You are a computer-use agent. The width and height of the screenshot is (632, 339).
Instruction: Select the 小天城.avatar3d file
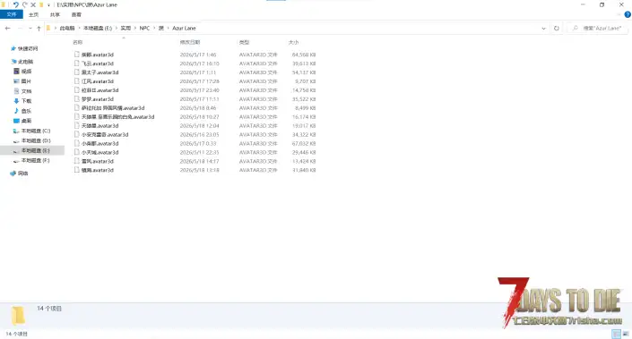(100, 152)
